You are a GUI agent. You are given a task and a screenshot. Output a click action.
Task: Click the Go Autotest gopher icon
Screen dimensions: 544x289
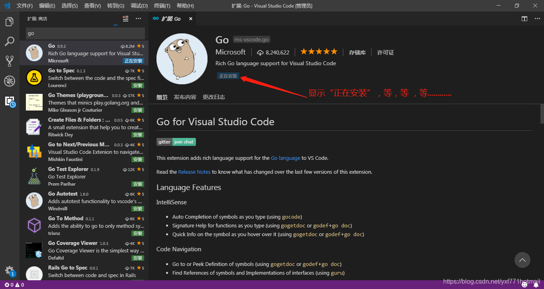coord(34,201)
